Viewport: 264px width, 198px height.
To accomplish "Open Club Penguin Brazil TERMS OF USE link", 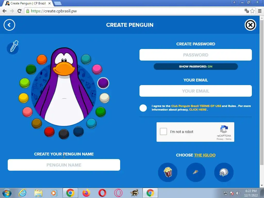I will click(x=196, y=106).
